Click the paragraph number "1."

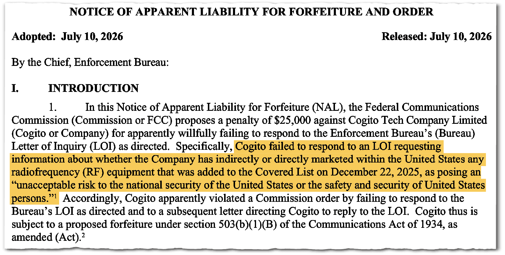tap(53, 107)
